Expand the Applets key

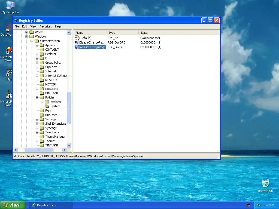[x=37, y=45]
